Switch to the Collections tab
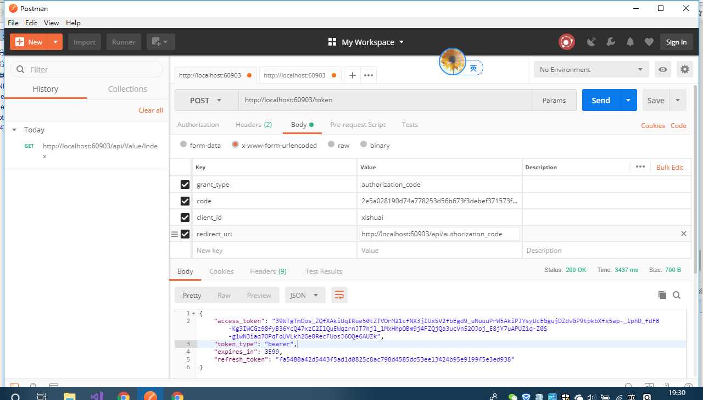703x400 pixels. point(127,89)
